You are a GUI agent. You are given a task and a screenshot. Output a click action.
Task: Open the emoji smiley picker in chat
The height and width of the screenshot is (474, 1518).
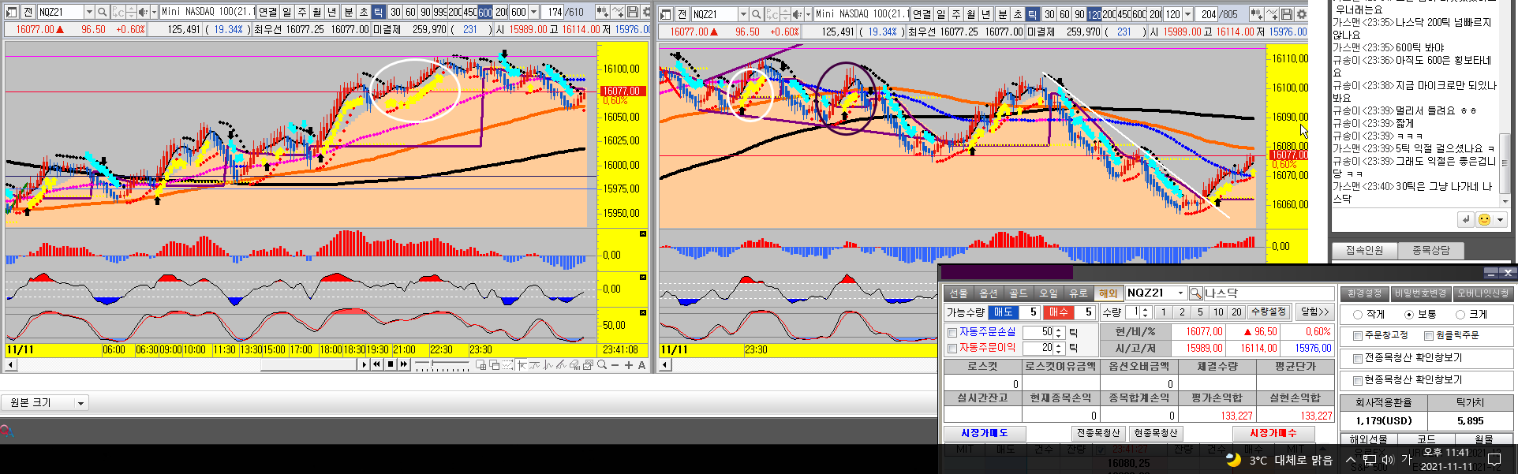click(x=1484, y=219)
